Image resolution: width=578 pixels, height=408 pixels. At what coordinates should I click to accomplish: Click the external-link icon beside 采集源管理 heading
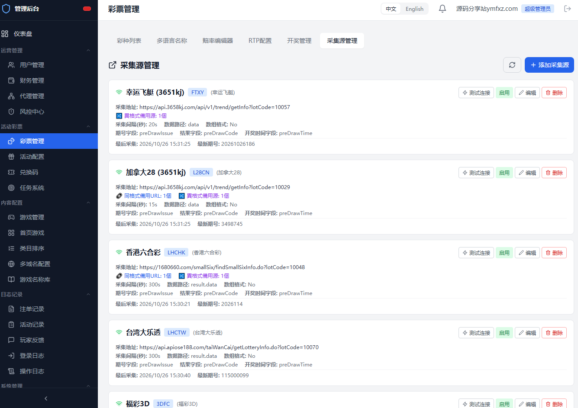(x=113, y=65)
